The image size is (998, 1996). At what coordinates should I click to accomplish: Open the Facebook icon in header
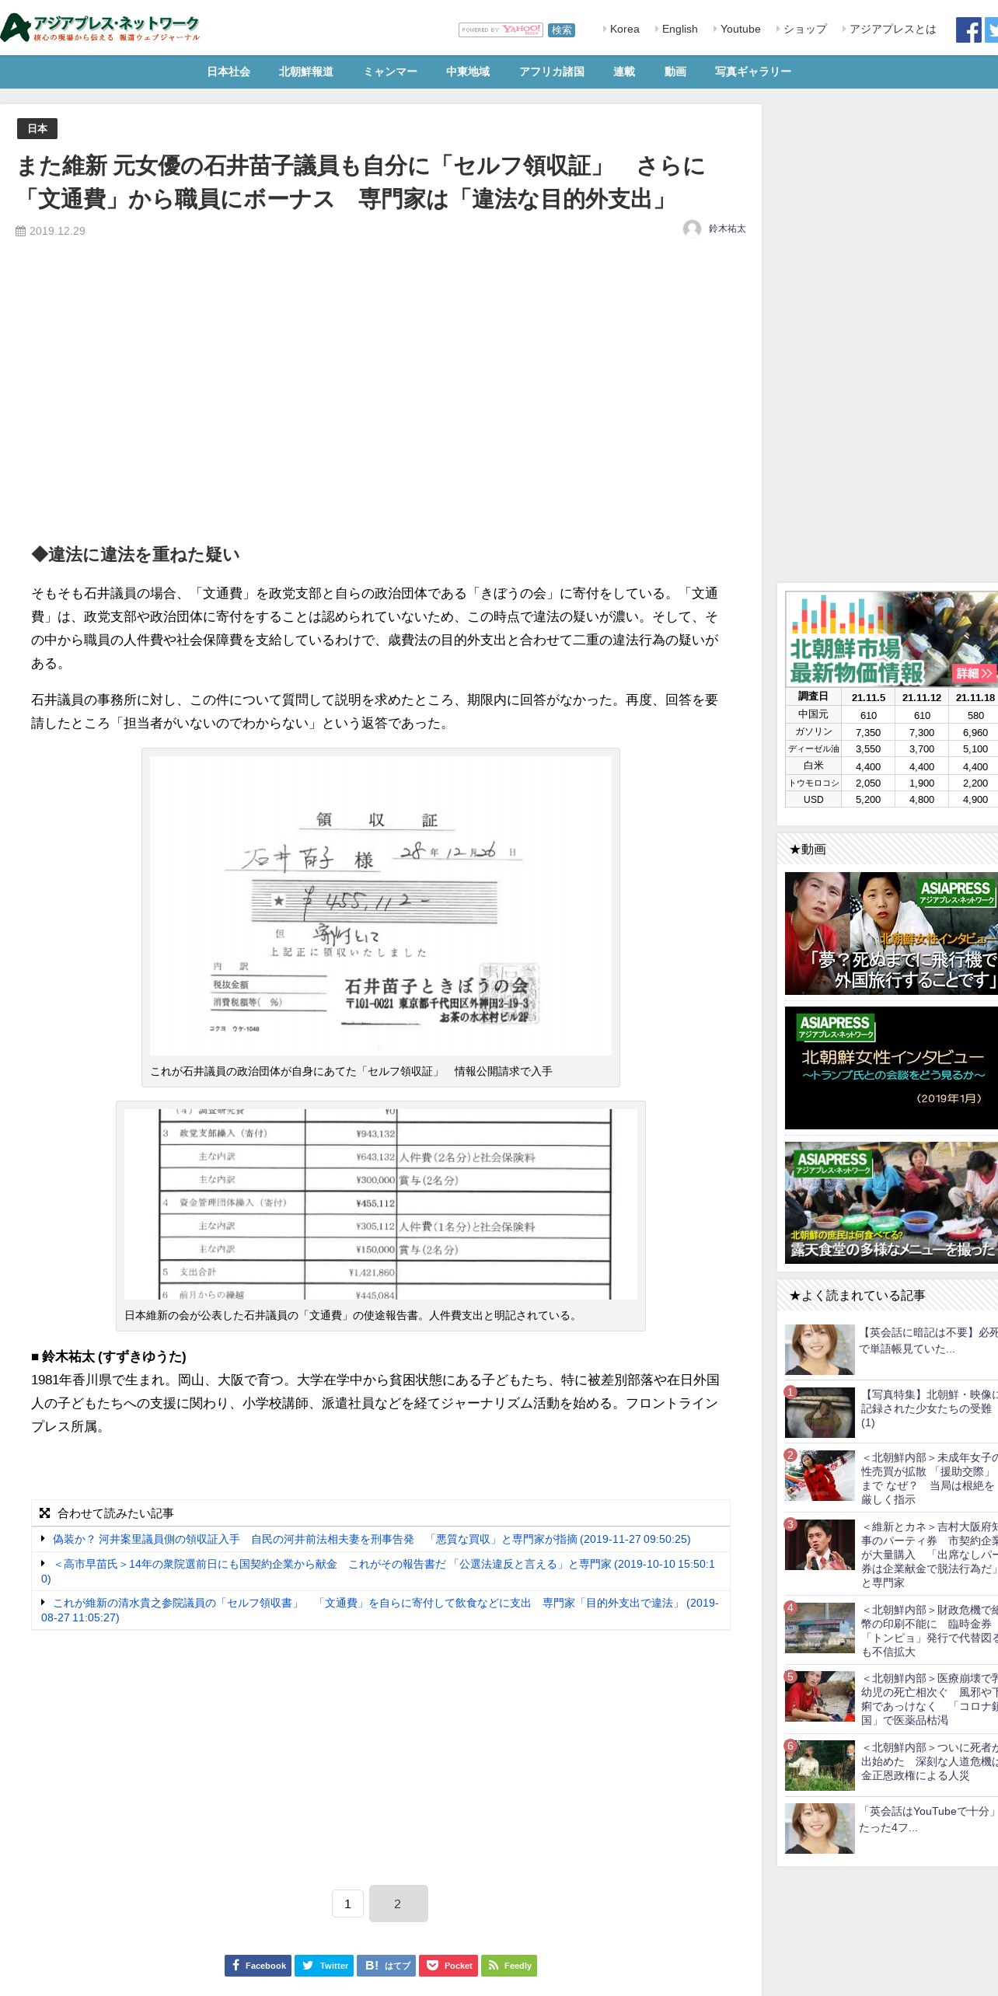[968, 30]
